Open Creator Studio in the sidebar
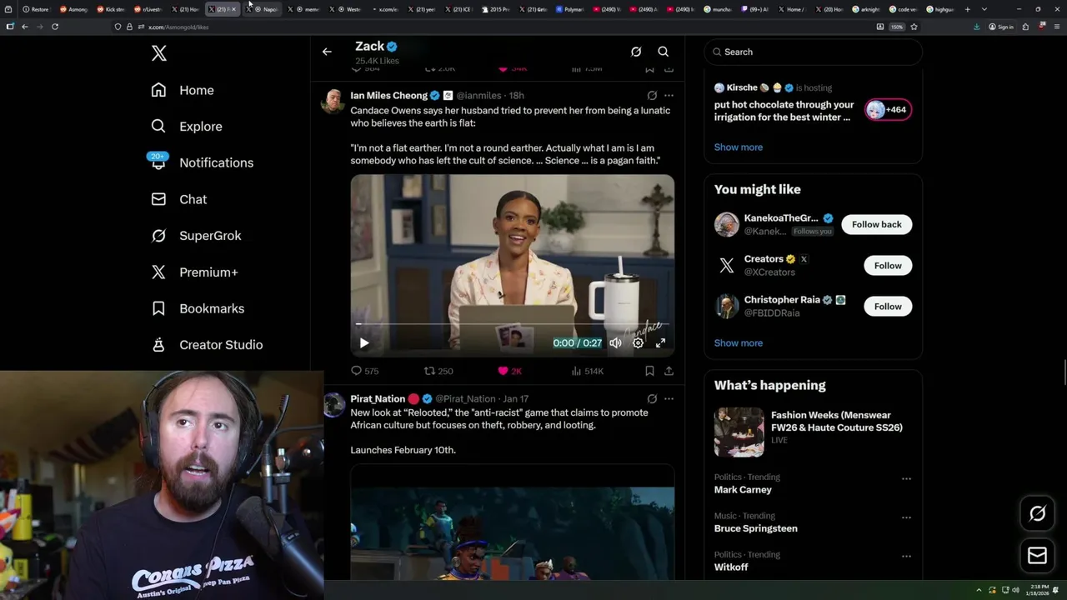This screenshot has width=1067, height=600. (x=207, y=344)
